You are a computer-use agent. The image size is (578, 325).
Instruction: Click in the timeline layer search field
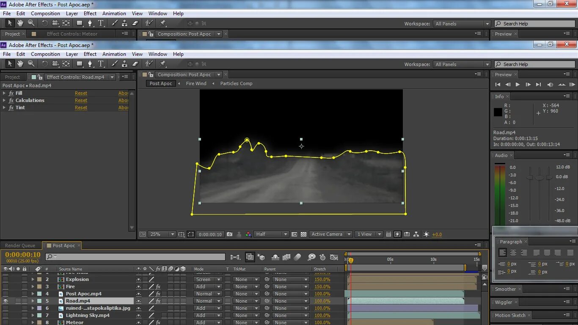point(135,256)
